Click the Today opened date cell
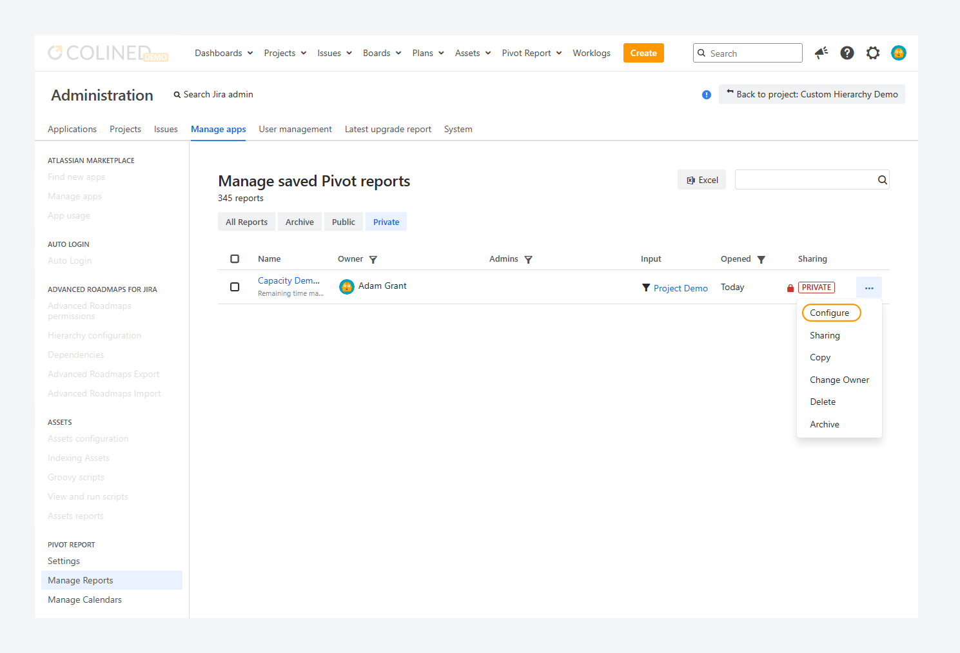The image size is (960, 653). click(x=732, y=287)
